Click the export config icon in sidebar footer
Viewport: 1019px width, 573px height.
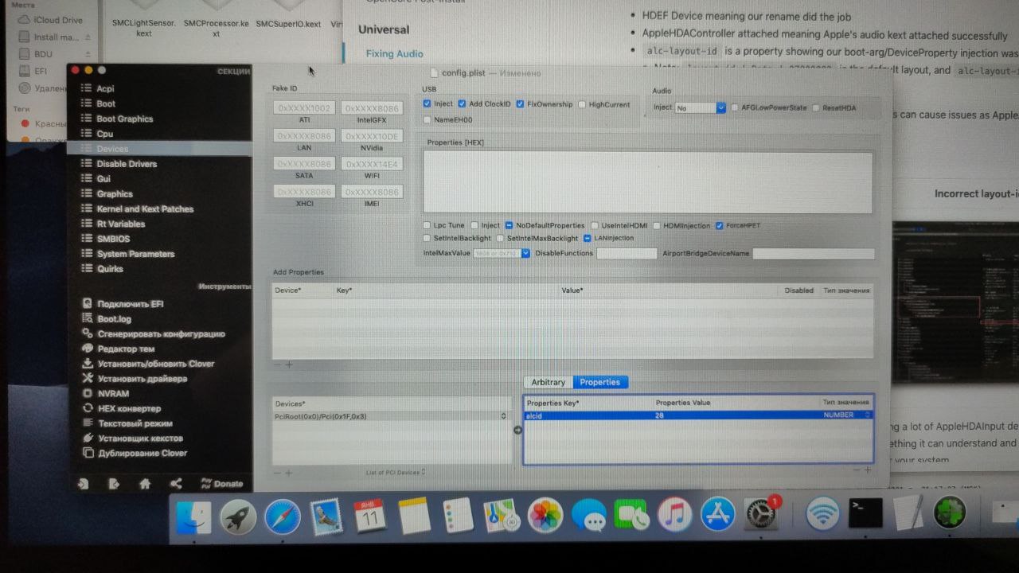click(x=114, y=483)
